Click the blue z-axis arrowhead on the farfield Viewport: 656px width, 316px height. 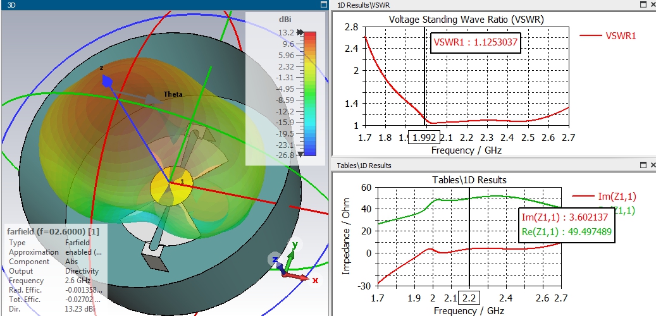[107, 81]
